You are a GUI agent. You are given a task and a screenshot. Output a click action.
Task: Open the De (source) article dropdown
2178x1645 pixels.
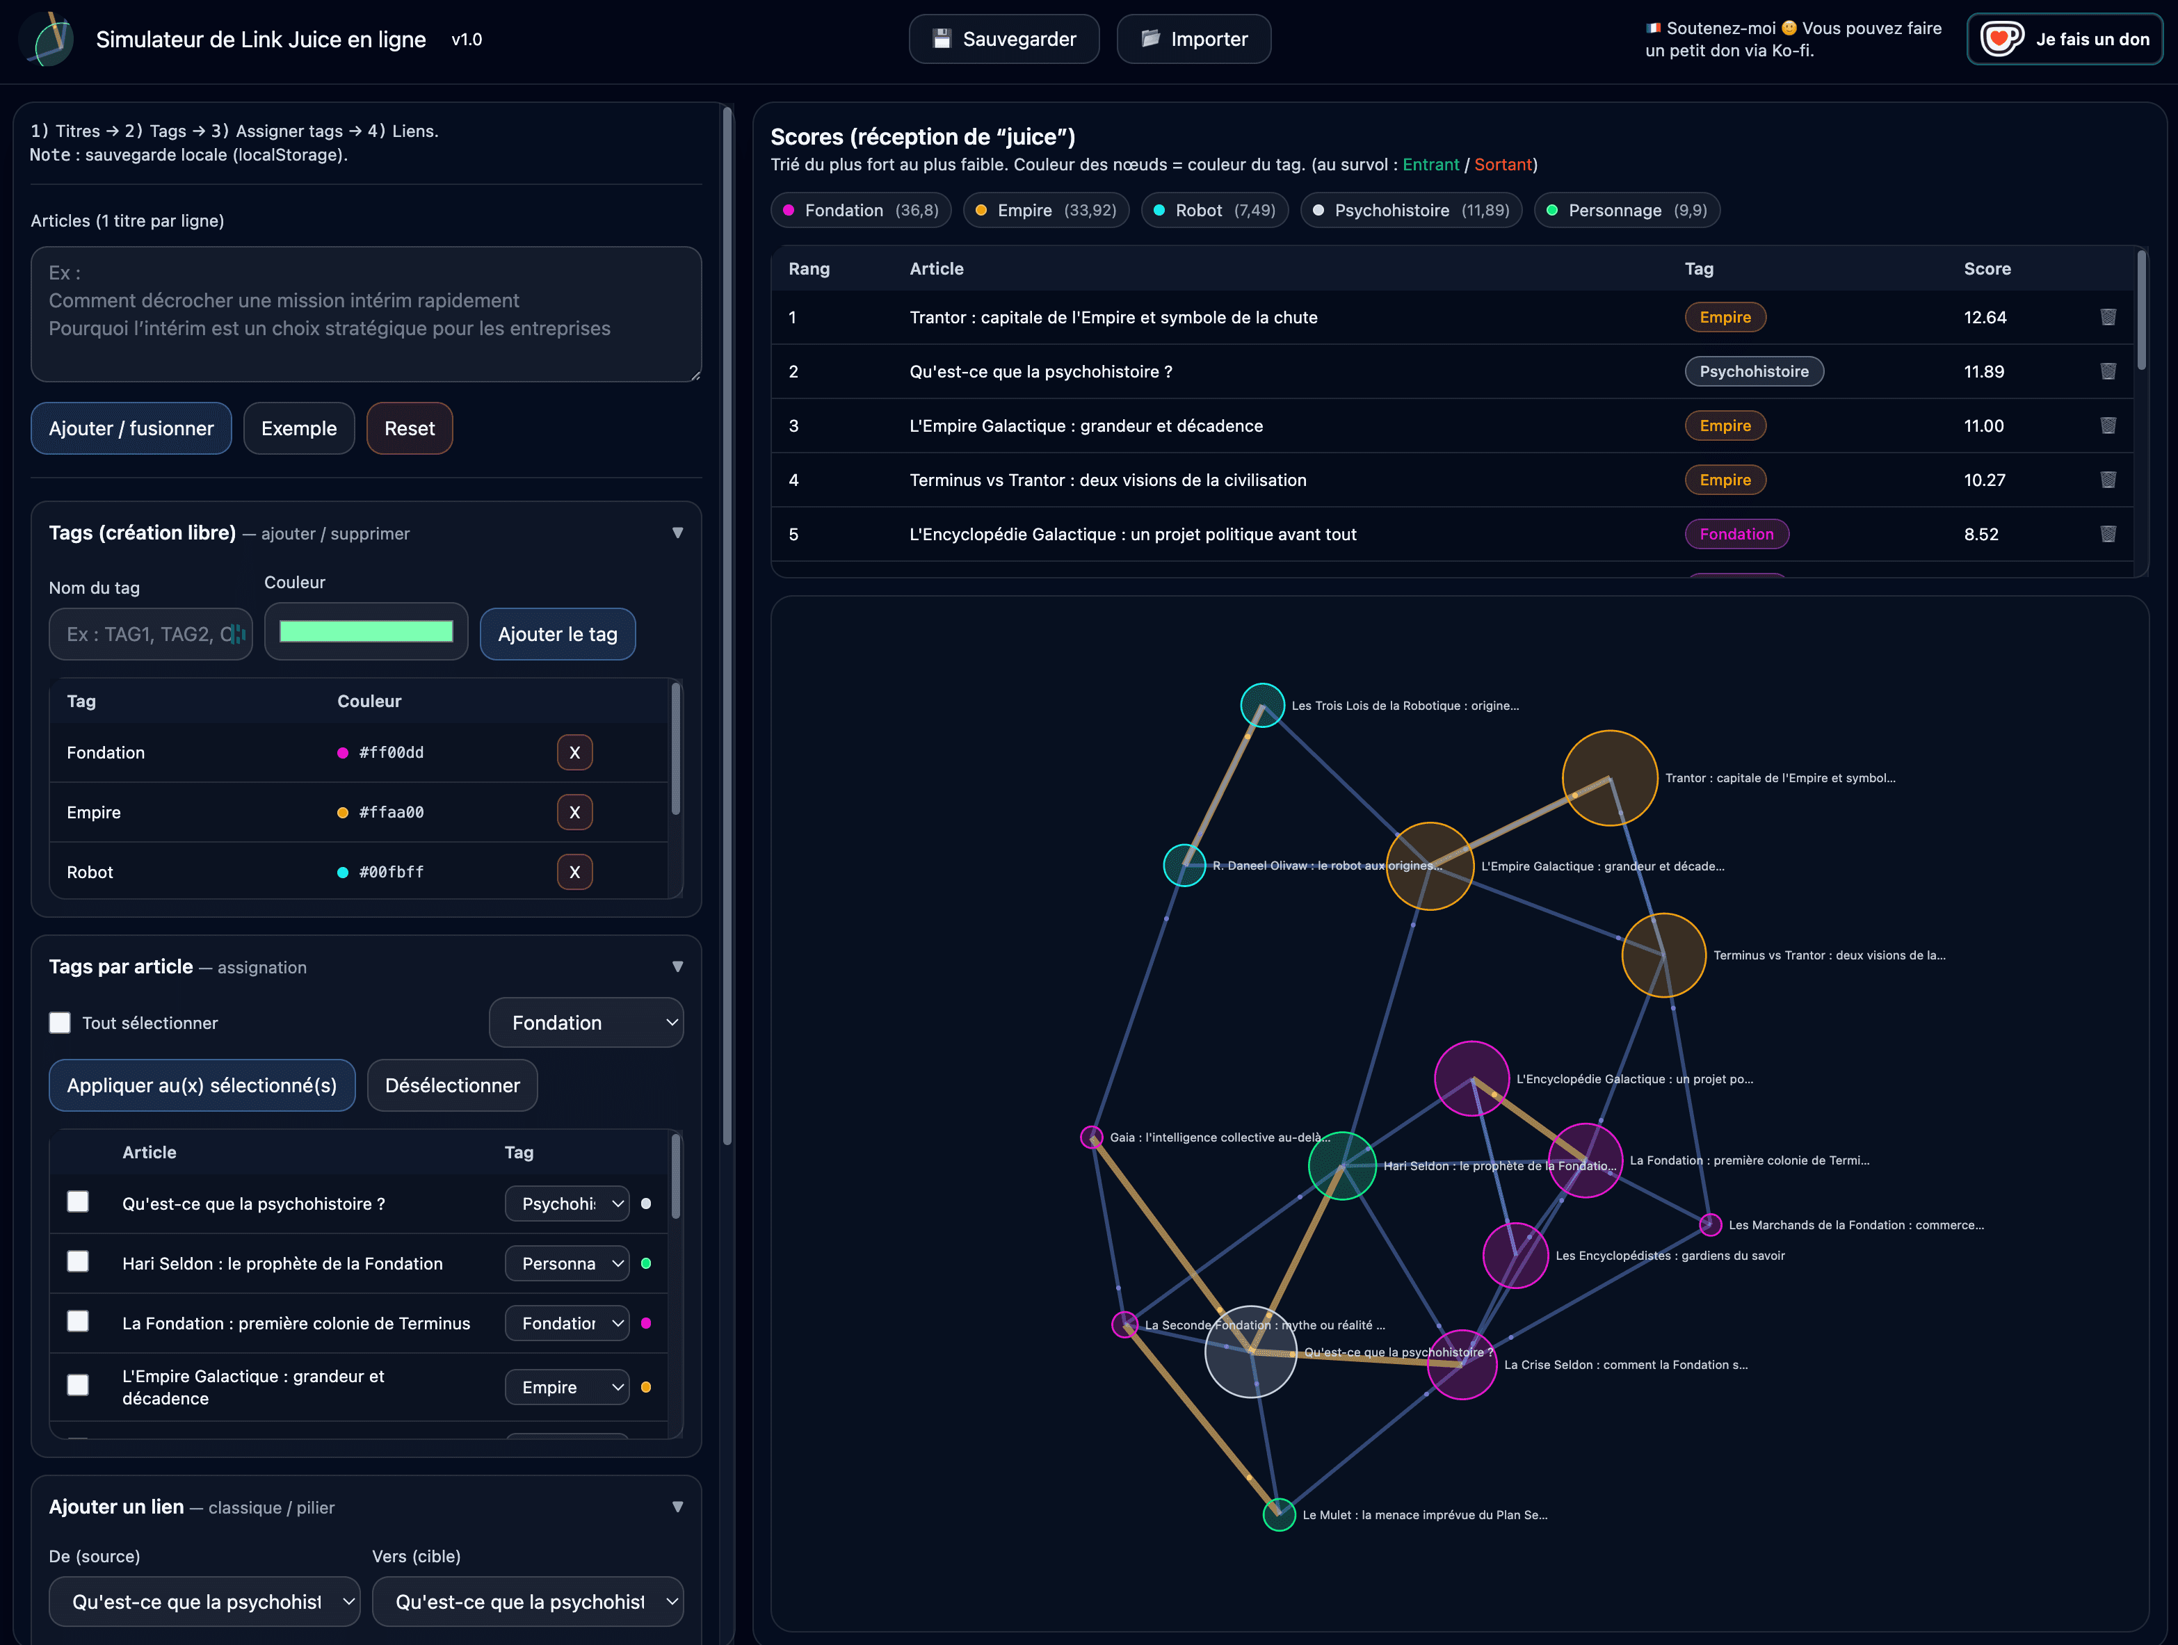tap(204, 1602)
